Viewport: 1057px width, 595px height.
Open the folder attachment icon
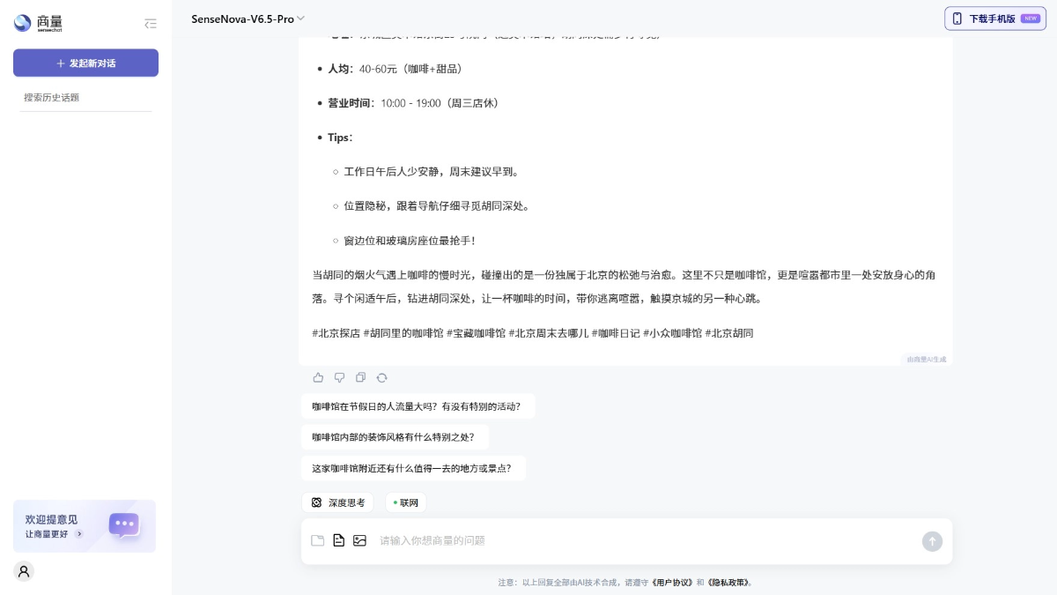[318, 540]
